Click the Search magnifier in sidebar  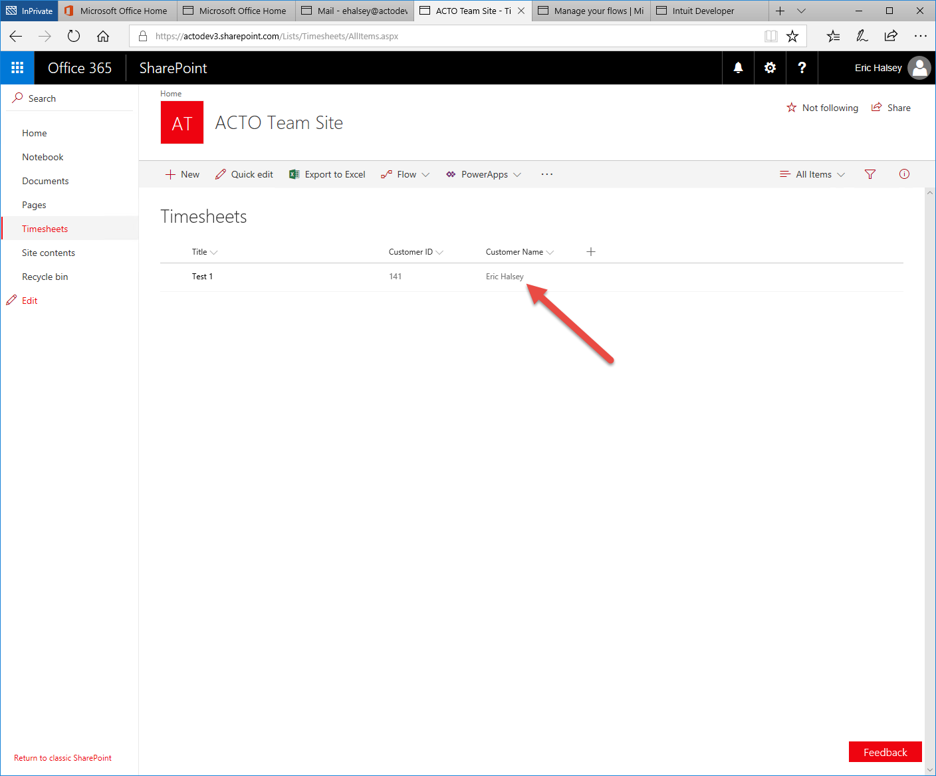18,98
